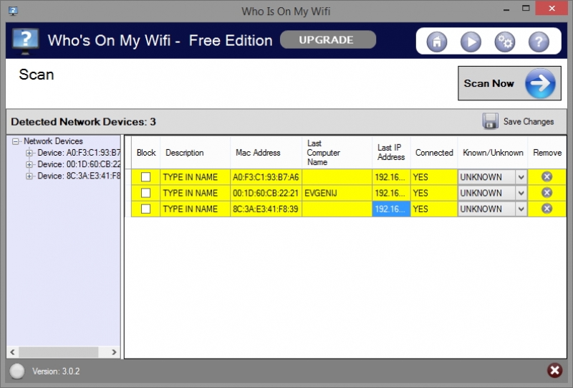Select the highlighted blue 192.16... IP cell
The width and height of the screenshot is (573, 388).
click(x=391, y=209)
